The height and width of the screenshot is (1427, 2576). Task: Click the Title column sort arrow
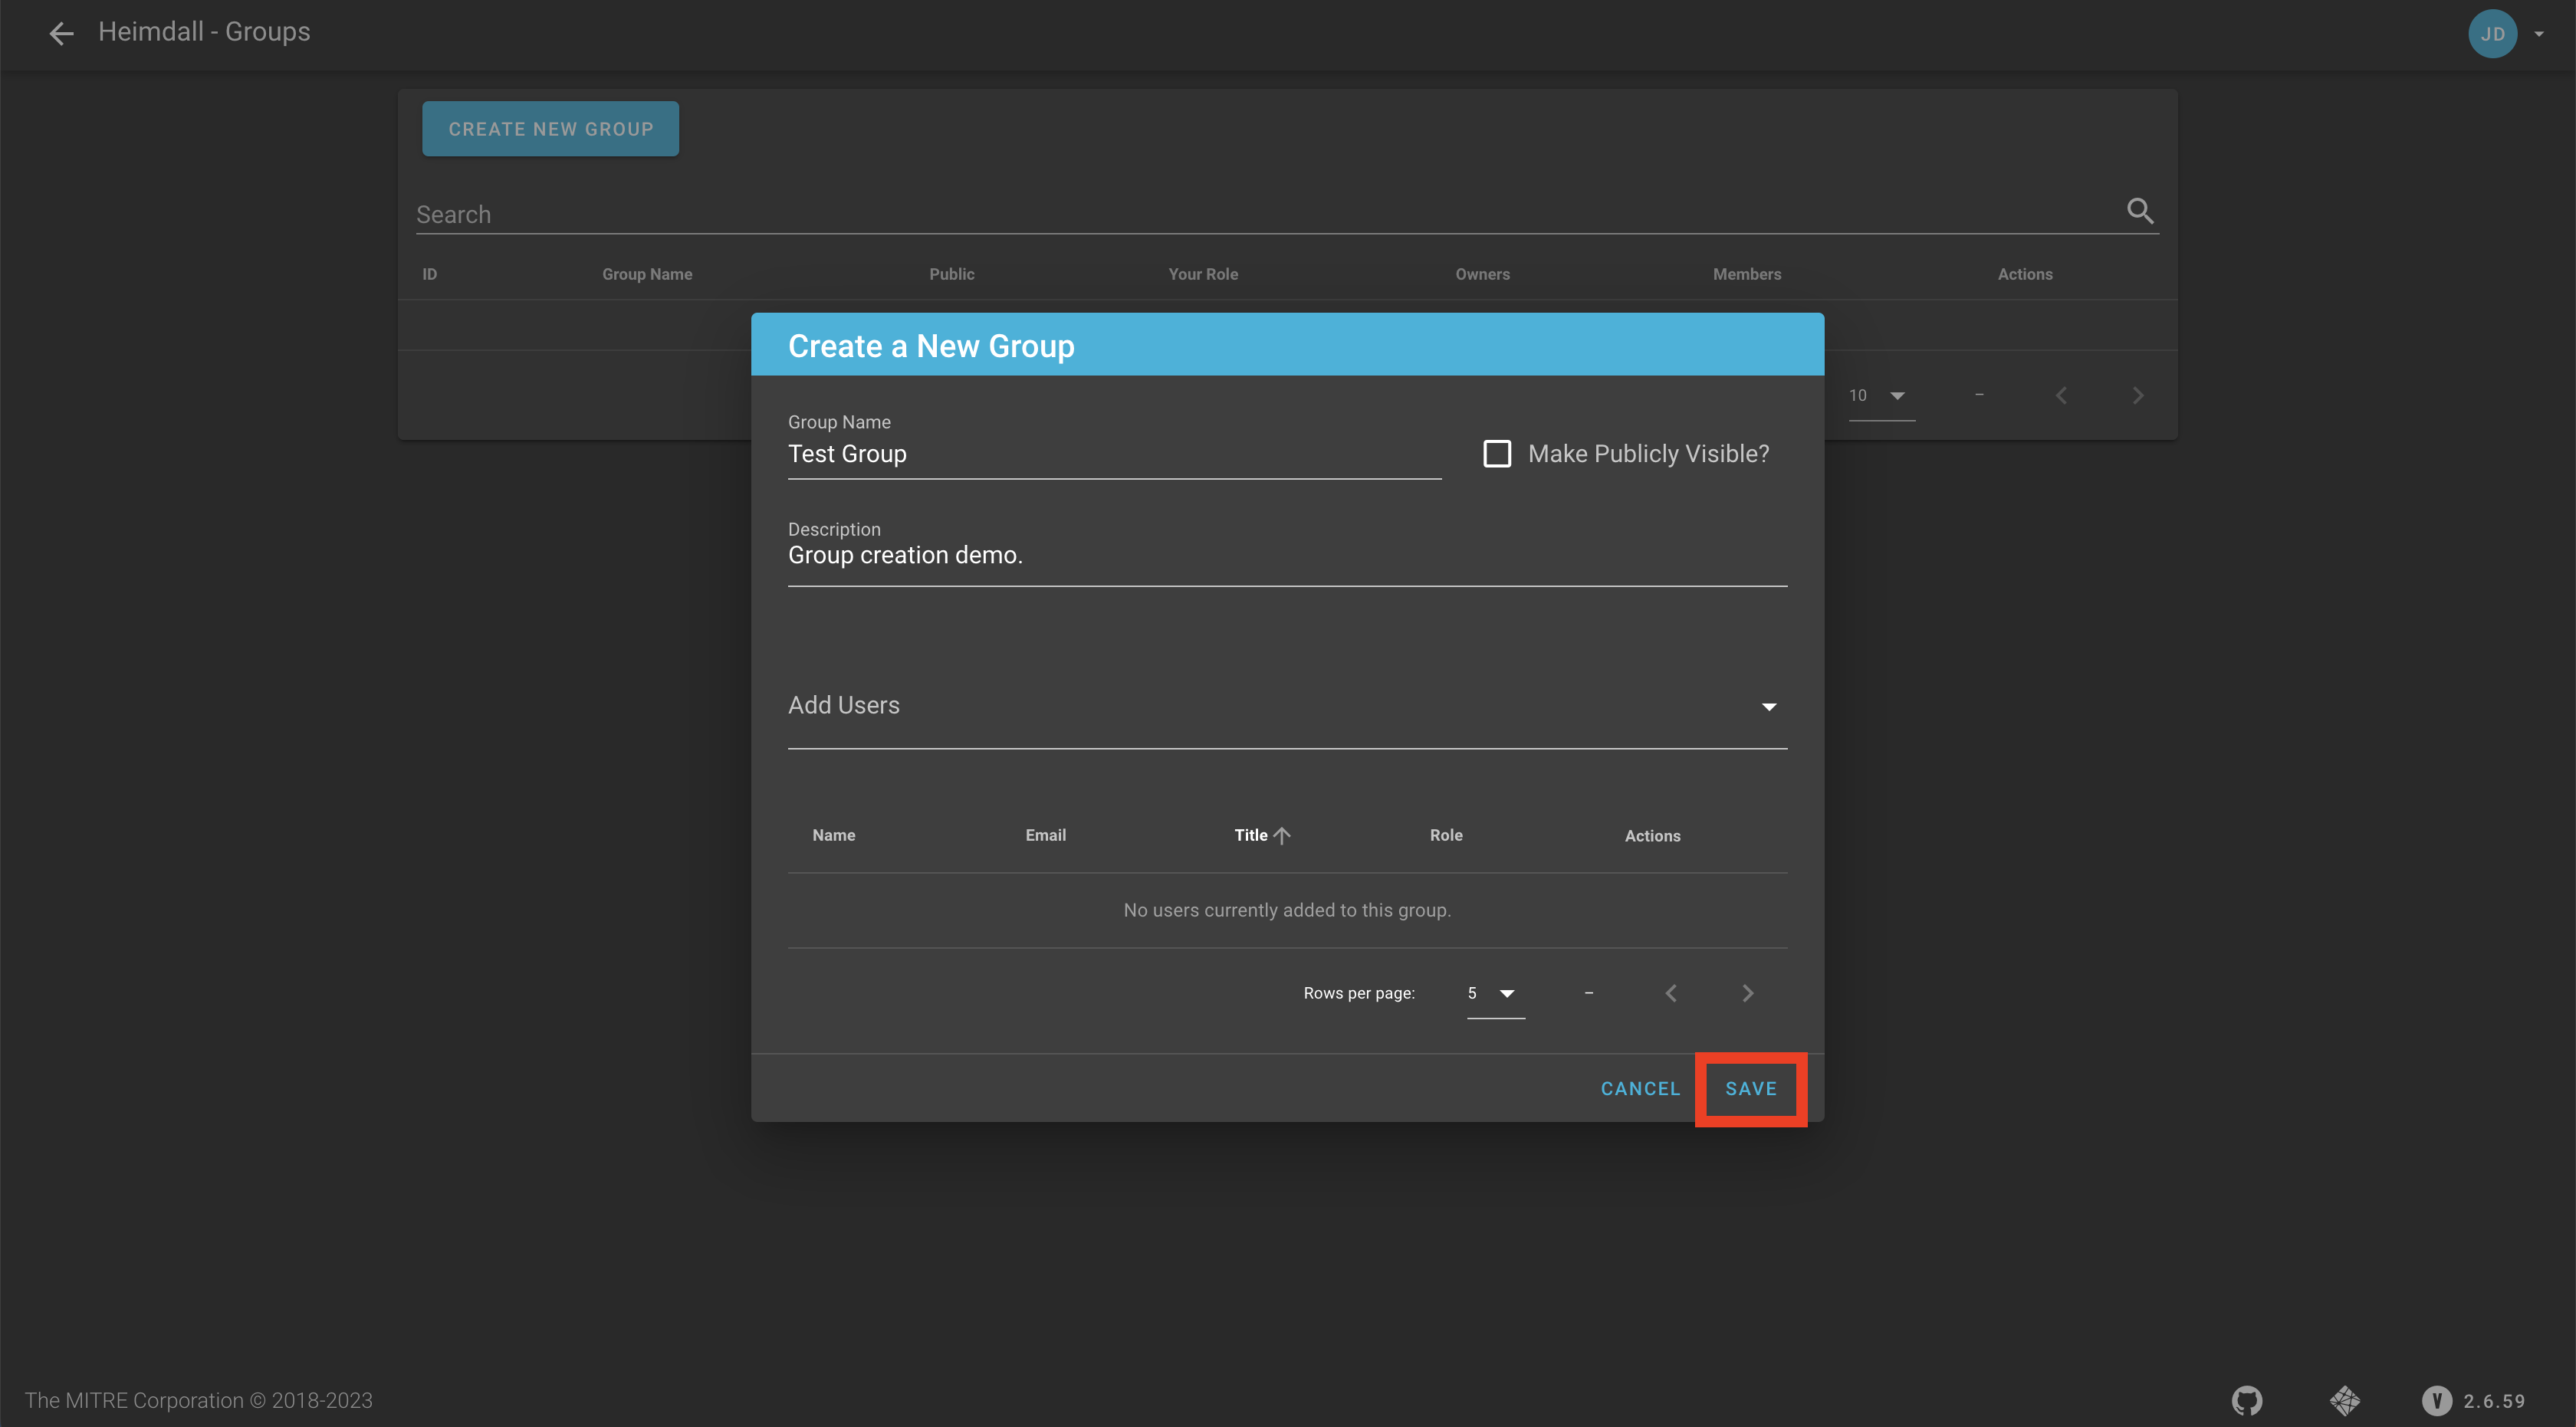coord(1282,835)
